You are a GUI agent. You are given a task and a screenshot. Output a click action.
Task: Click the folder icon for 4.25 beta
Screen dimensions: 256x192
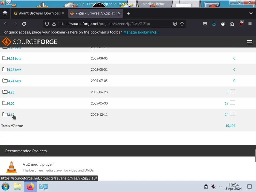[x=5, y=69]
